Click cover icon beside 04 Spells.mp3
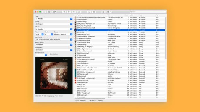200x112 pixels. pyautogui.click(x=75, y=76)
